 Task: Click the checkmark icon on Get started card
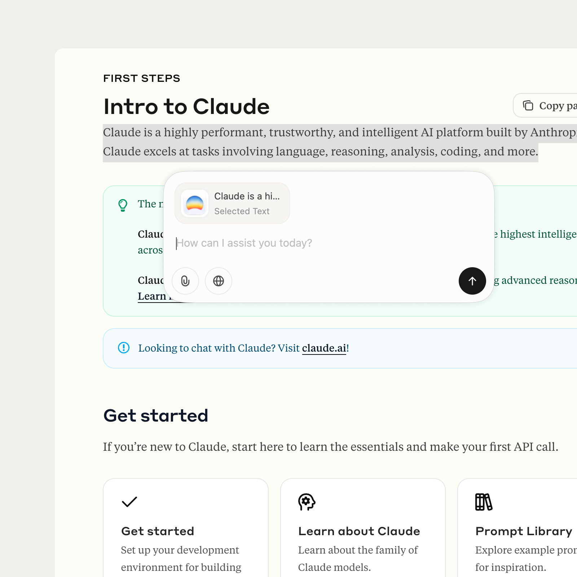129,502
